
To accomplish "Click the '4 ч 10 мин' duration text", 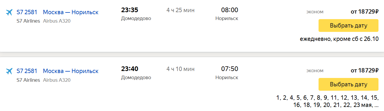I will click(x=180, y=69).
